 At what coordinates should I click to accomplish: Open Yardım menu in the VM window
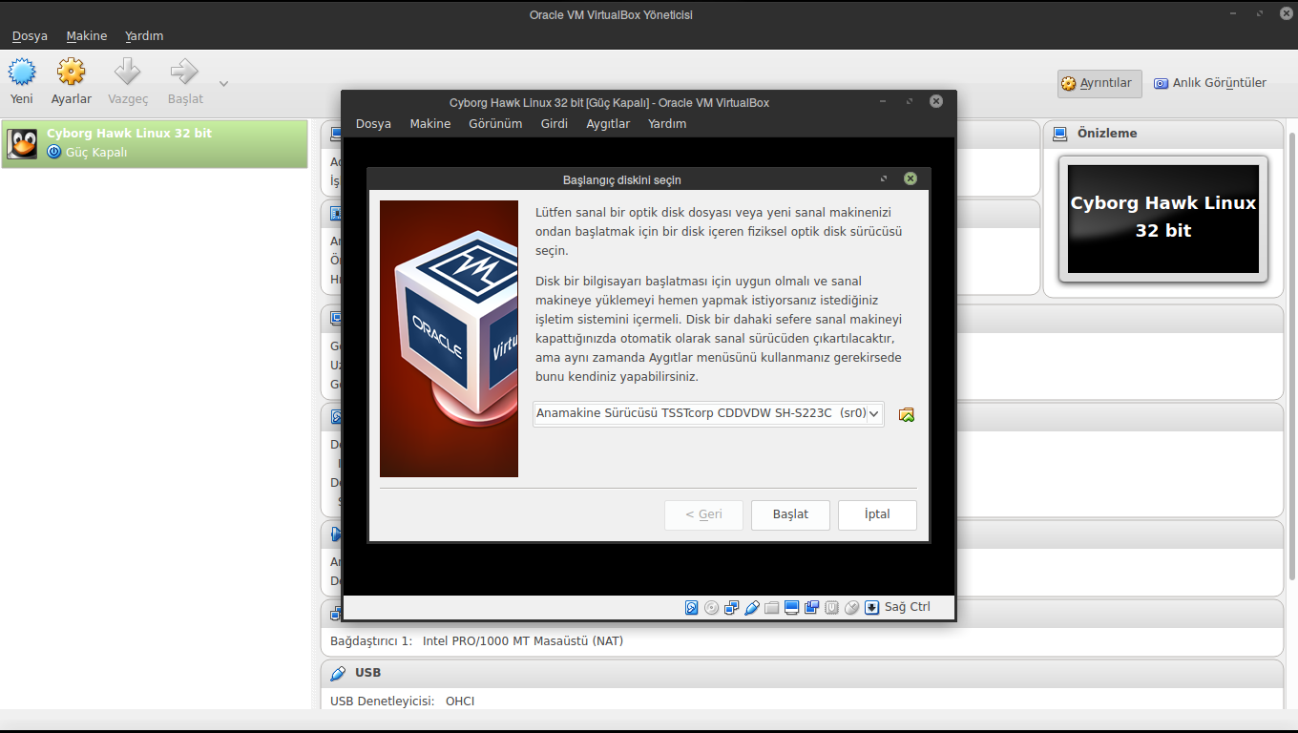pyautogui.click(x=667, y=124)
